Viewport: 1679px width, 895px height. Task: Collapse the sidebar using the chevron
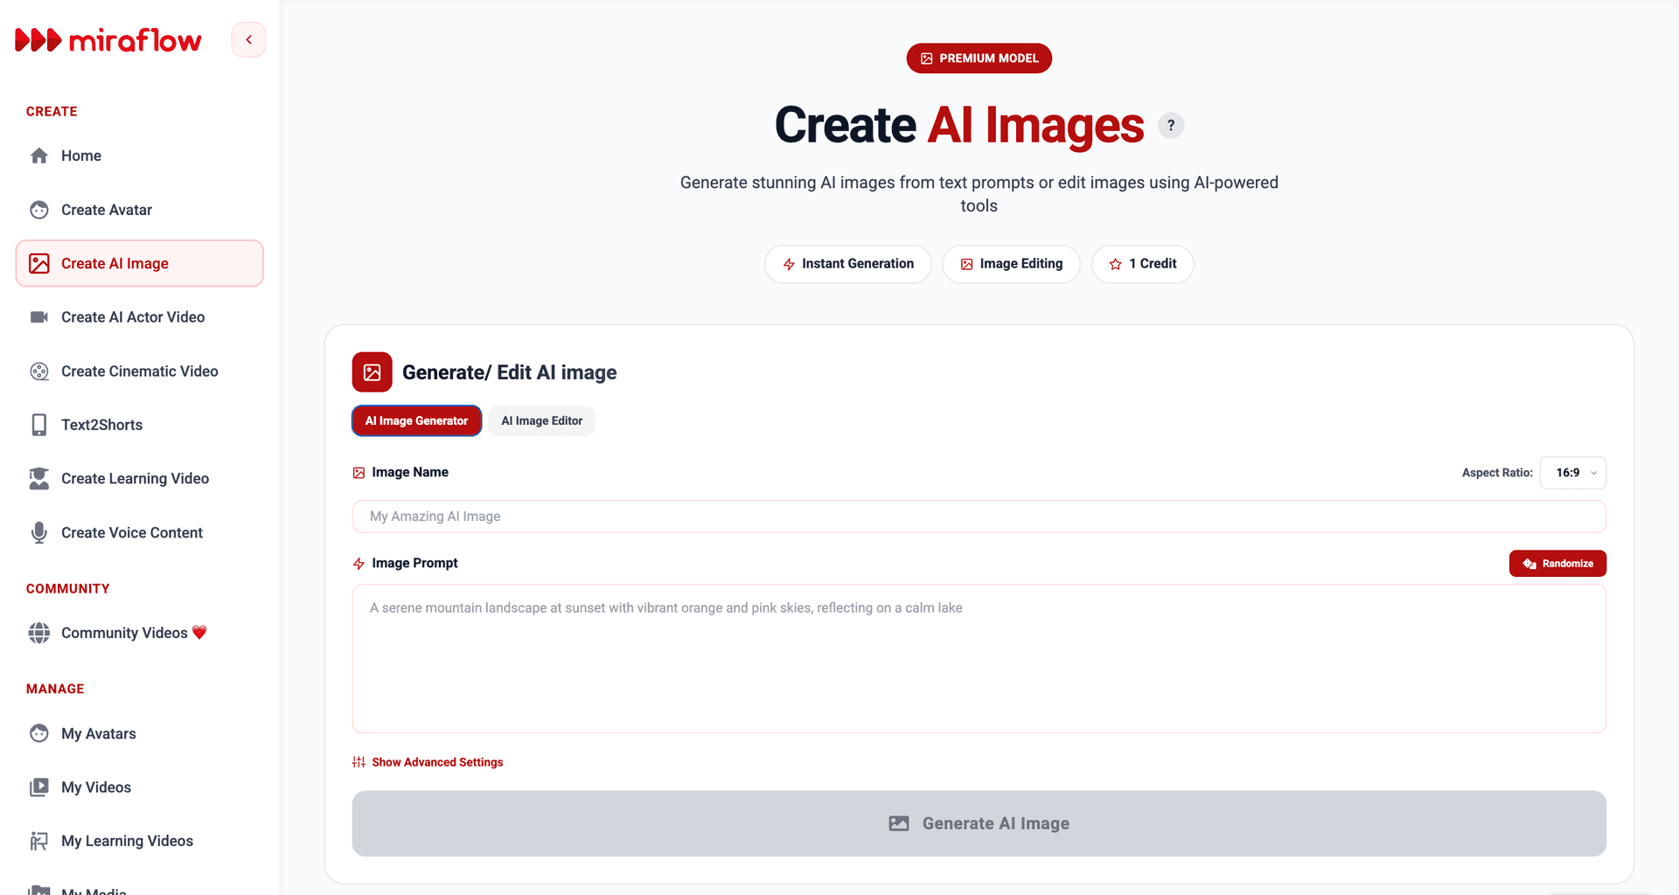tap(248, 39)
